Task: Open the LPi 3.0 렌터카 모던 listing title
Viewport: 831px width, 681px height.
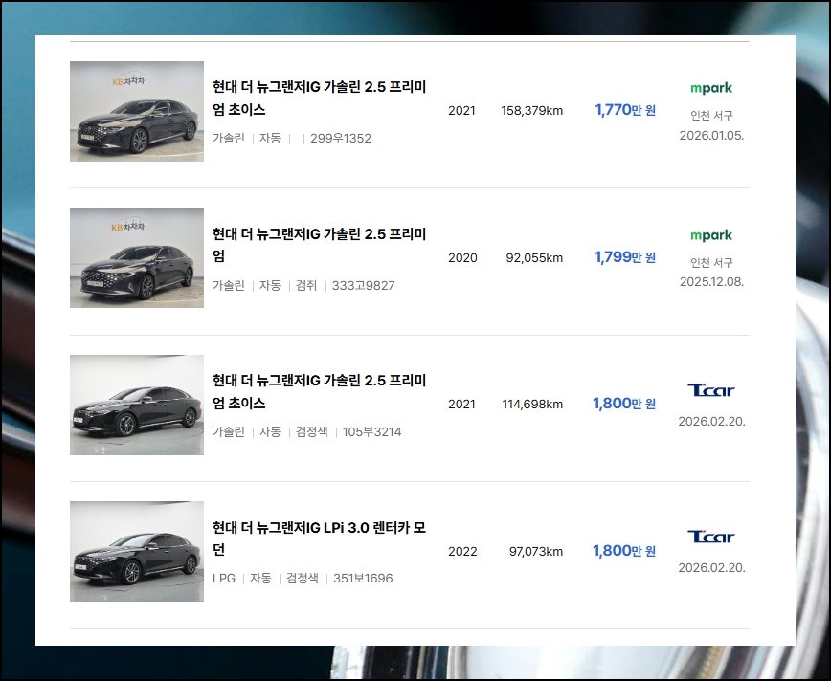Action: point(320,538)
